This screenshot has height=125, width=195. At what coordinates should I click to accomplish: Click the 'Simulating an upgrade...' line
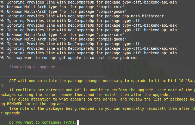click(x=35, y=67)
